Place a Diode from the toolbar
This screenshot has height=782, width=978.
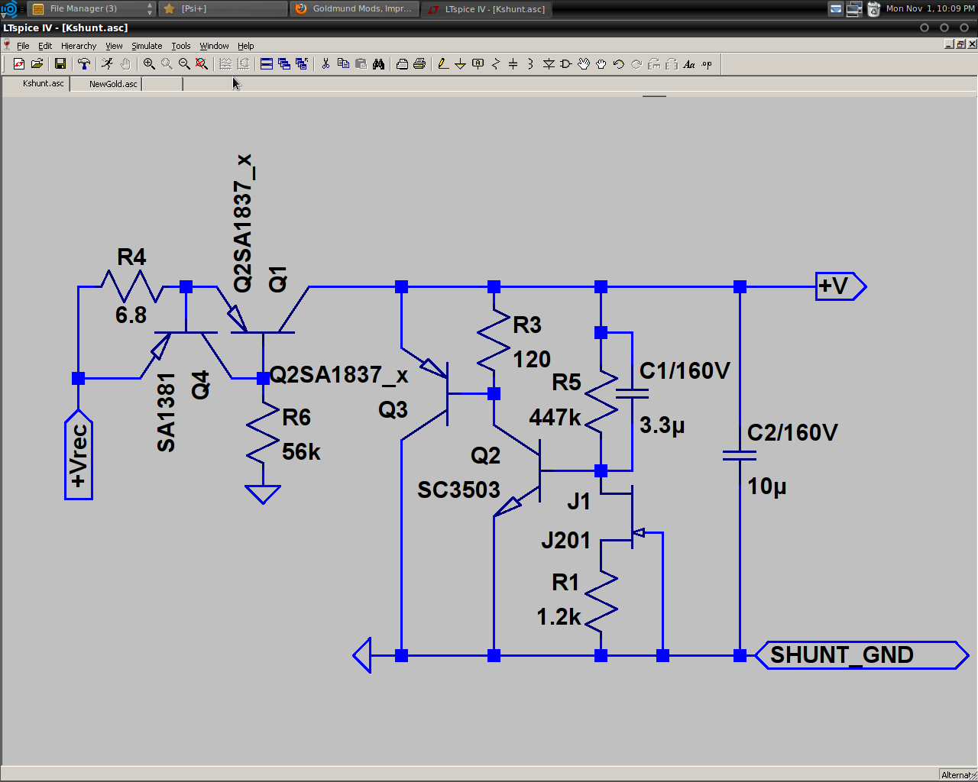549,64
